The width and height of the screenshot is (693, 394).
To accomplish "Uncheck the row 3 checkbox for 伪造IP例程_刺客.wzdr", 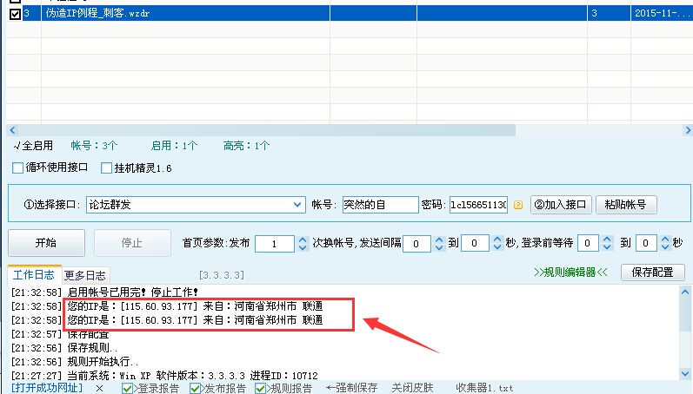I will [x=15, y=14].
